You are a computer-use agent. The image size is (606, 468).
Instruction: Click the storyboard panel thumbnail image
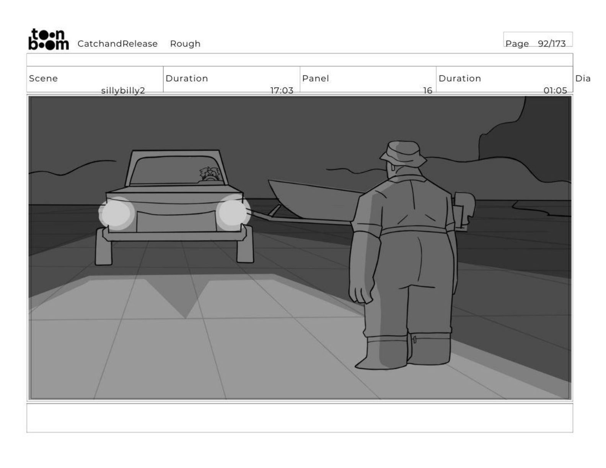coord(300,248)
